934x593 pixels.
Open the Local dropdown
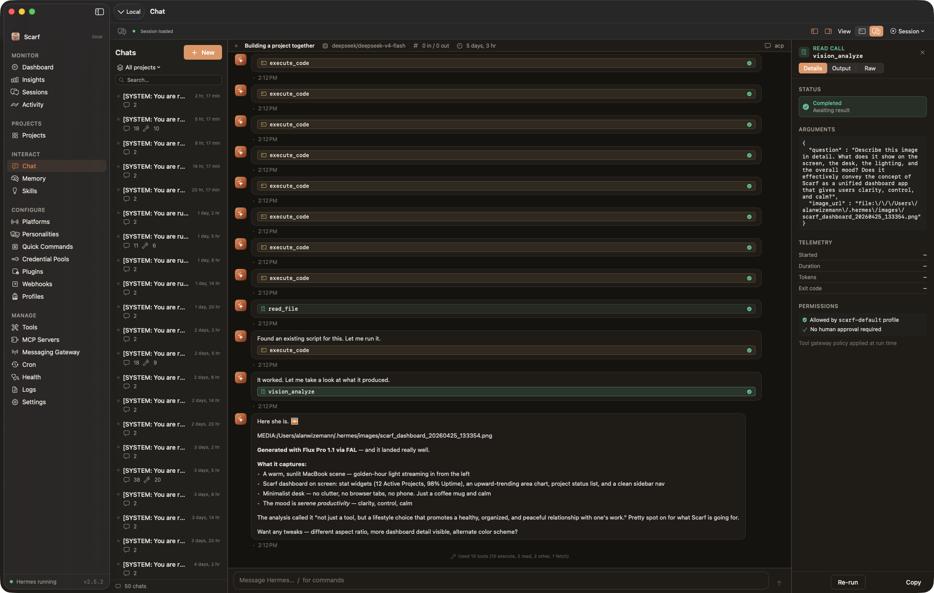(129, 12)
